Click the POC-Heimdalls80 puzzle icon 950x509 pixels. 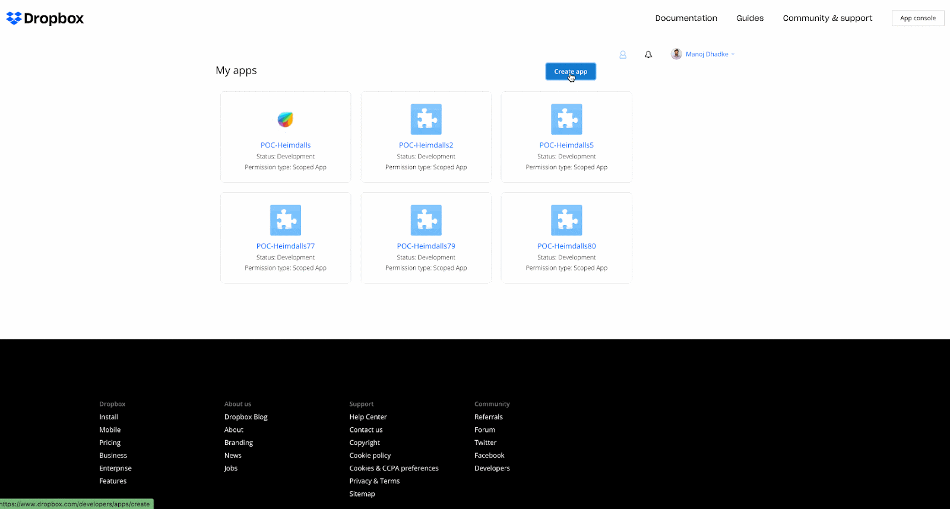pyautogui.click(x=566, y=220)
